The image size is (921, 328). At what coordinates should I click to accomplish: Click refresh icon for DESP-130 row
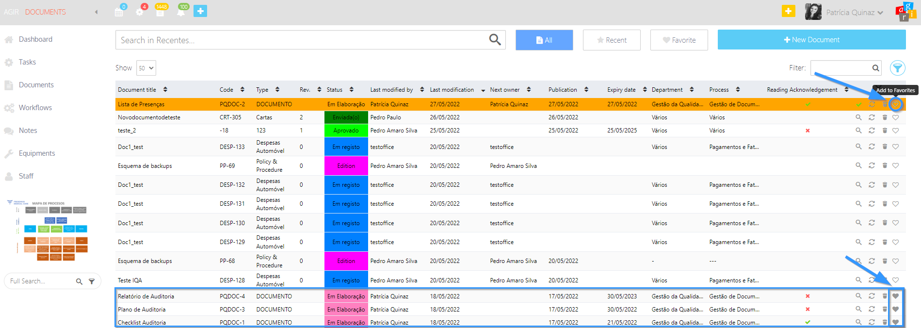872,223
